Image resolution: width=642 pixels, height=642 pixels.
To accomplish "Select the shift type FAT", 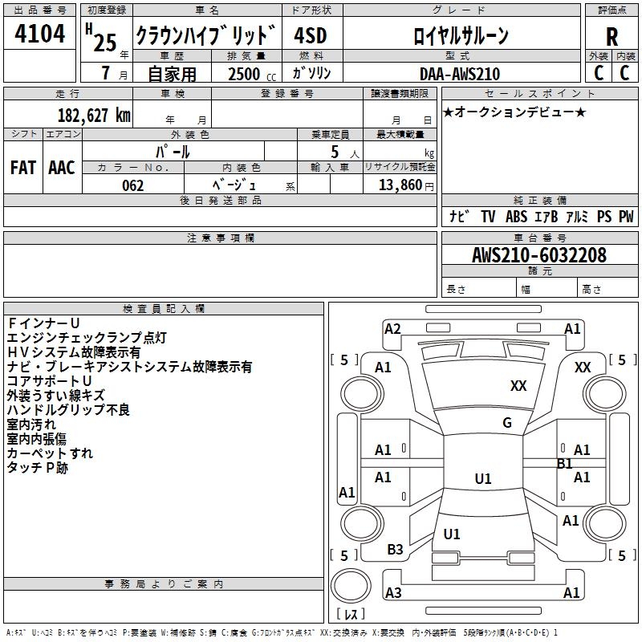I will [x=23, y=168].
